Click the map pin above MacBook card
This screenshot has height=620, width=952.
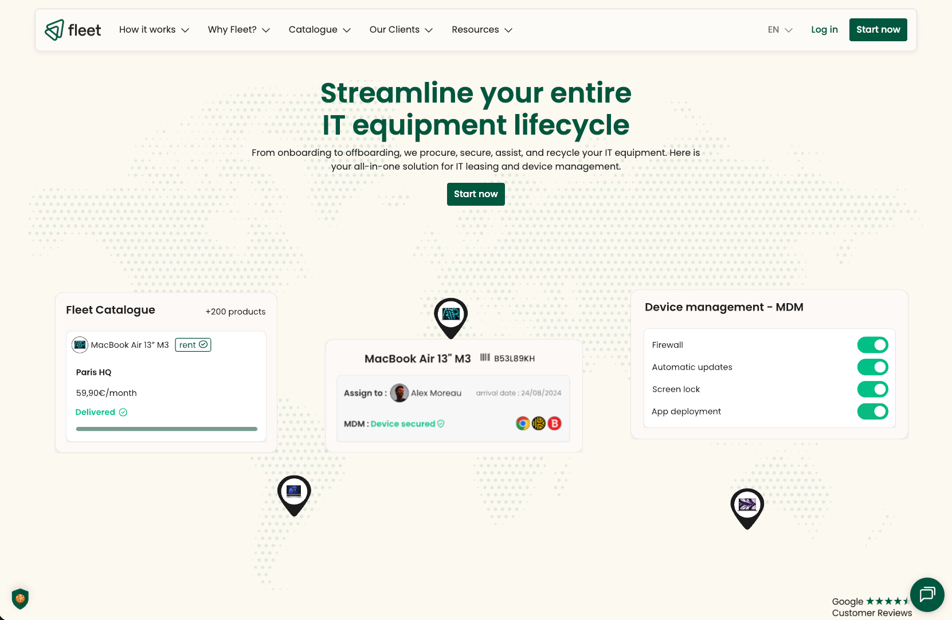click(x=451, y=316)
